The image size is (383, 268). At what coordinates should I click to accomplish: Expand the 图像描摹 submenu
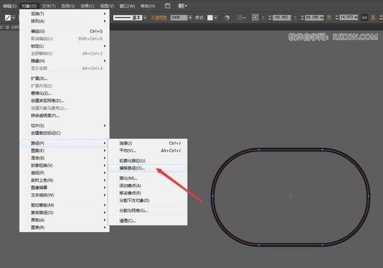(64, 188)
